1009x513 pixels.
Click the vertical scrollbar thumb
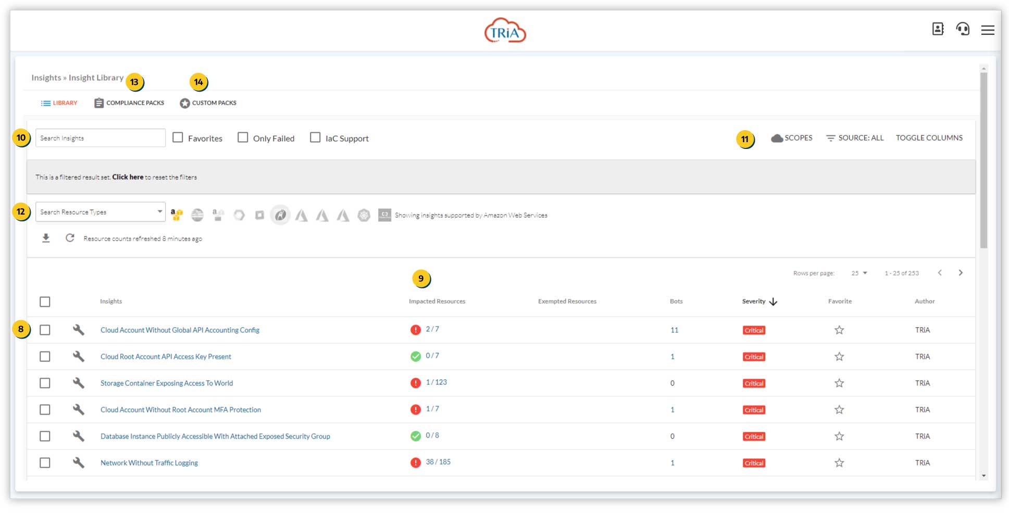(x=983, y=160)
